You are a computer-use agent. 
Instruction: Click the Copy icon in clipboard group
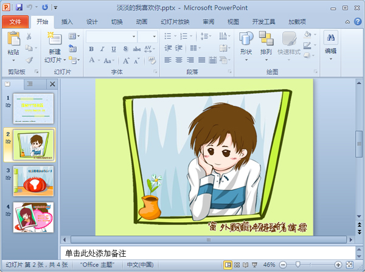click(29, 48)
